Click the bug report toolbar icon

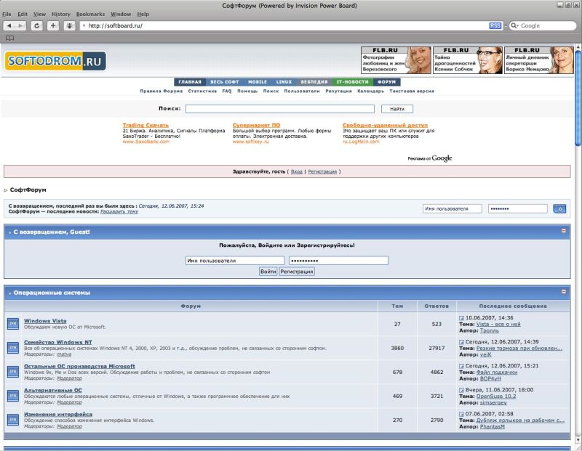coord(69,25)
